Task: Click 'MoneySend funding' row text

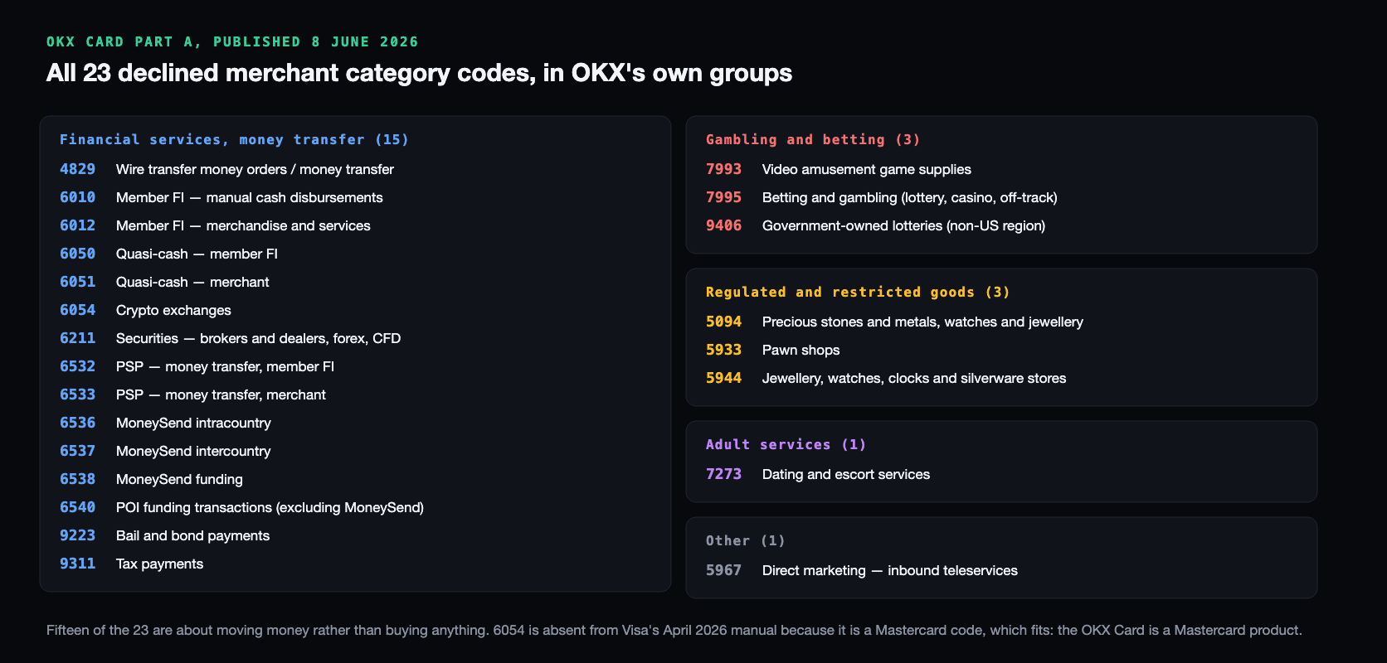Action: (x=179, y=479)
